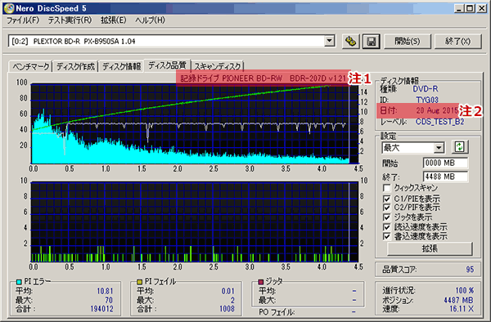Screen dimensions: 491x322
Task: Switch to the ベンチマーク tab
Action: (x=30, y=66)
